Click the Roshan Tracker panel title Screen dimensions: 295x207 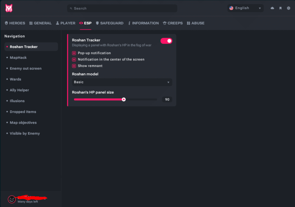(86, 40)
